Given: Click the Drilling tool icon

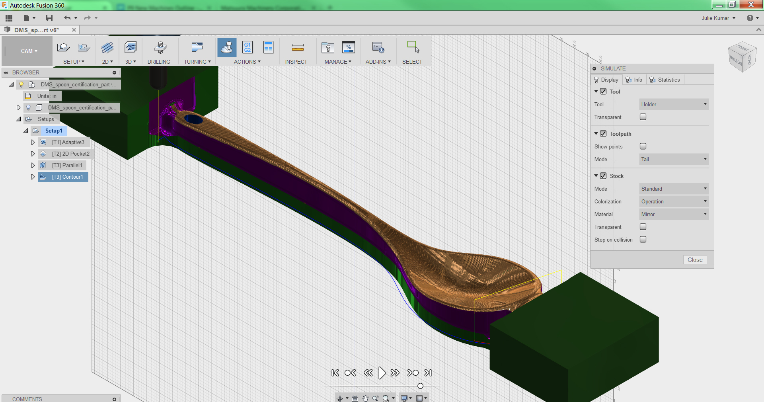Looking at the screenshot, I should pos(160,48).
